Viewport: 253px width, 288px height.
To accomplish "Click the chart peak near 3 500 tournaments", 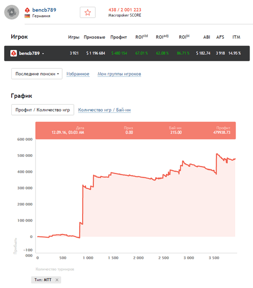I will tap(217, 154).
